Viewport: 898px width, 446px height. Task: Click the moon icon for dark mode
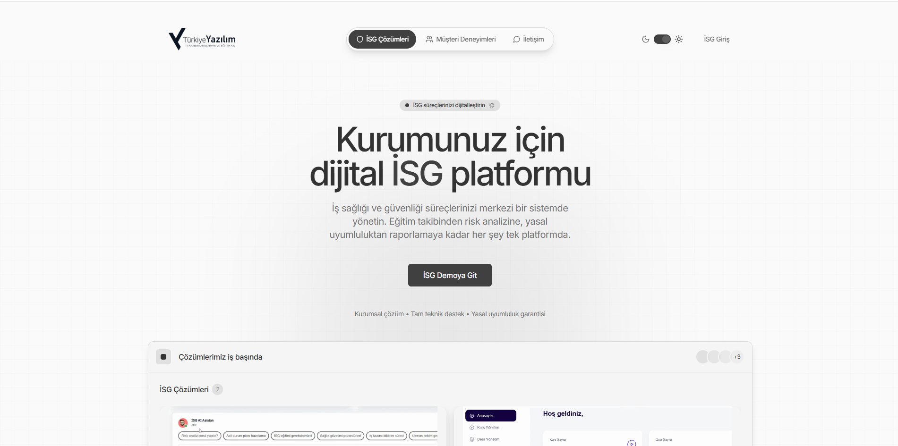pos(645,39)
